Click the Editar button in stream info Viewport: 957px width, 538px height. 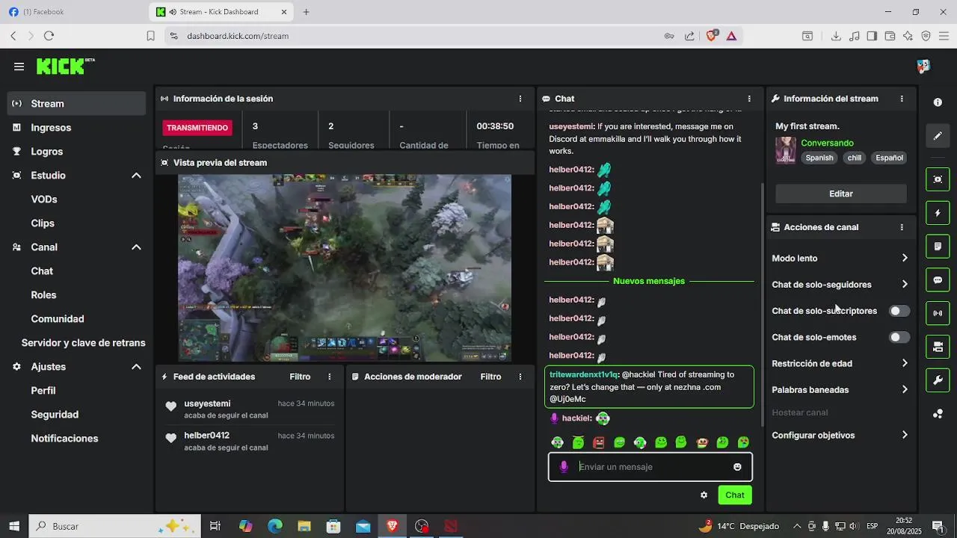pos(840,194)
